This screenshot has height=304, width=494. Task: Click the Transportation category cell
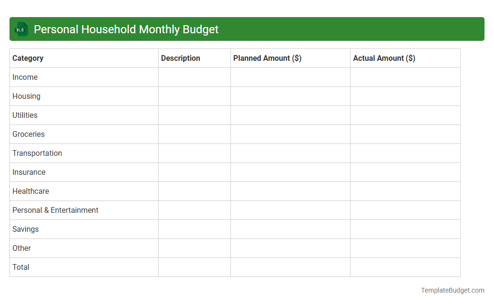(37, 153)
